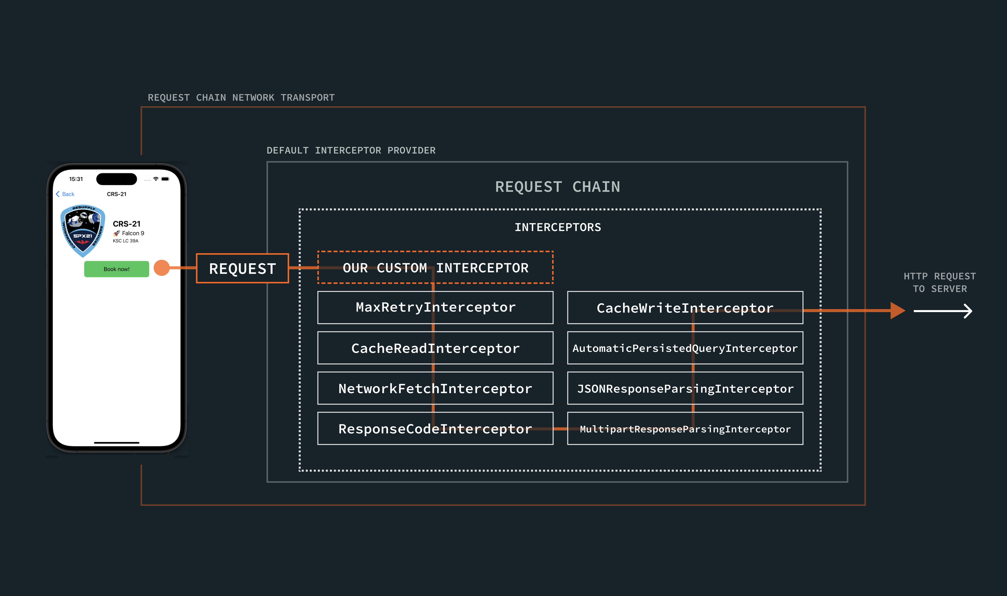Viewport: 1007px width, 596px height.
Task: Click the CacheReadInterceptor box
Action: point(435,348)
